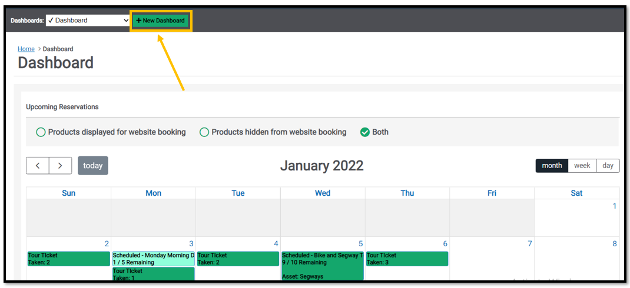Click the Fri column header
This screenshot has height=288, width=630.
tap(492, 193)
